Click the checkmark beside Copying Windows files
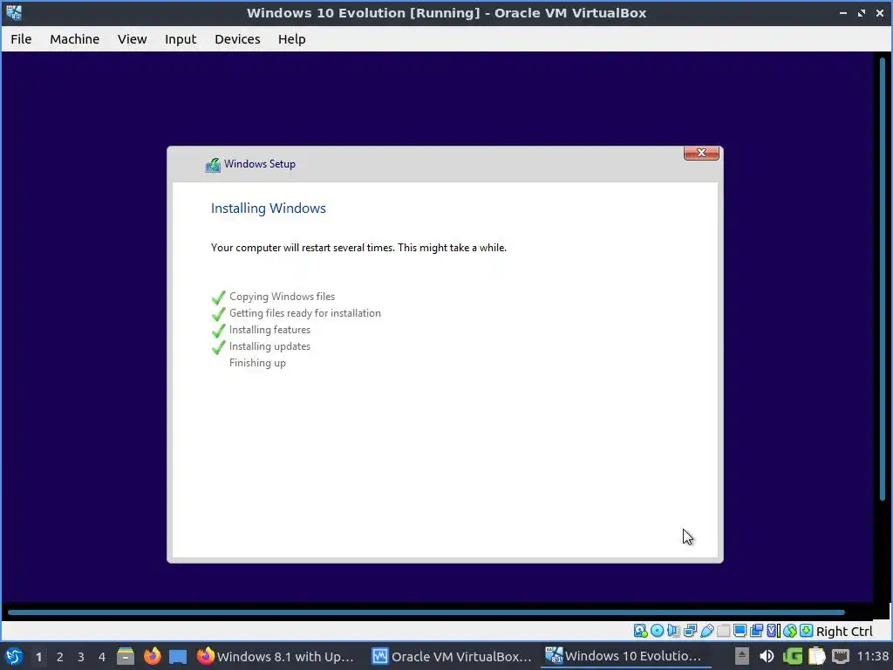The height and width of the screenshot is (670, 893). (218, 297)
